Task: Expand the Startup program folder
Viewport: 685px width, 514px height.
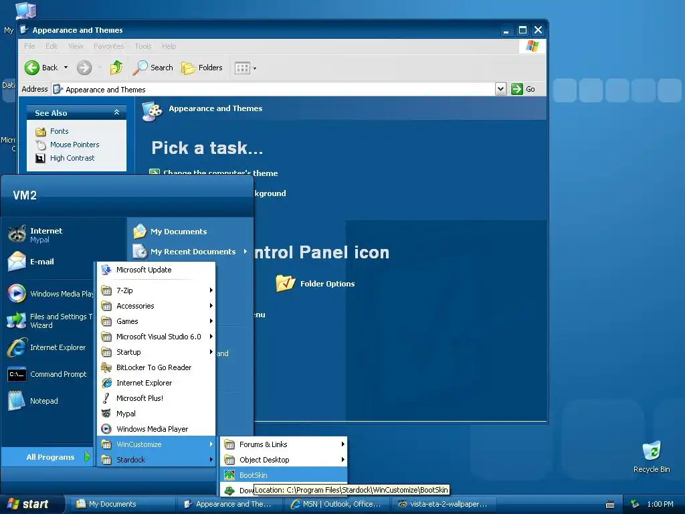Action: (157, 352)
